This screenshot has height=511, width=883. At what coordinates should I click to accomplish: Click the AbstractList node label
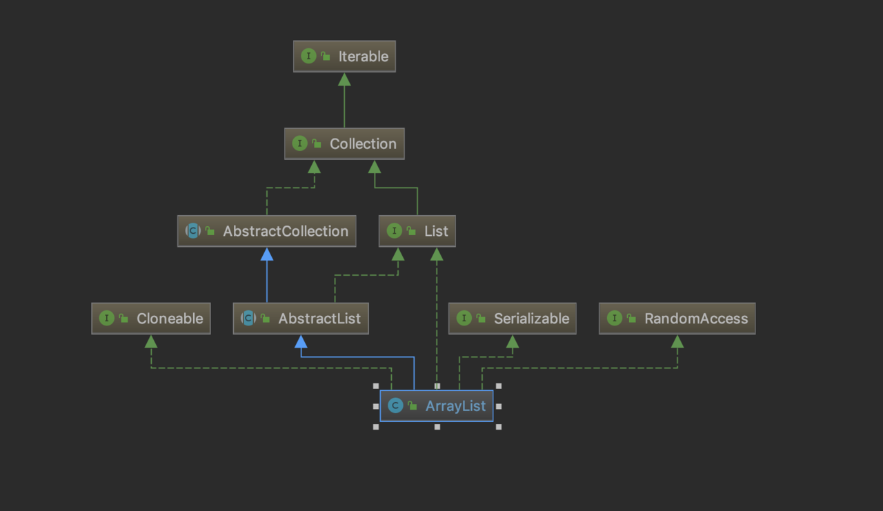pos(319,319)
